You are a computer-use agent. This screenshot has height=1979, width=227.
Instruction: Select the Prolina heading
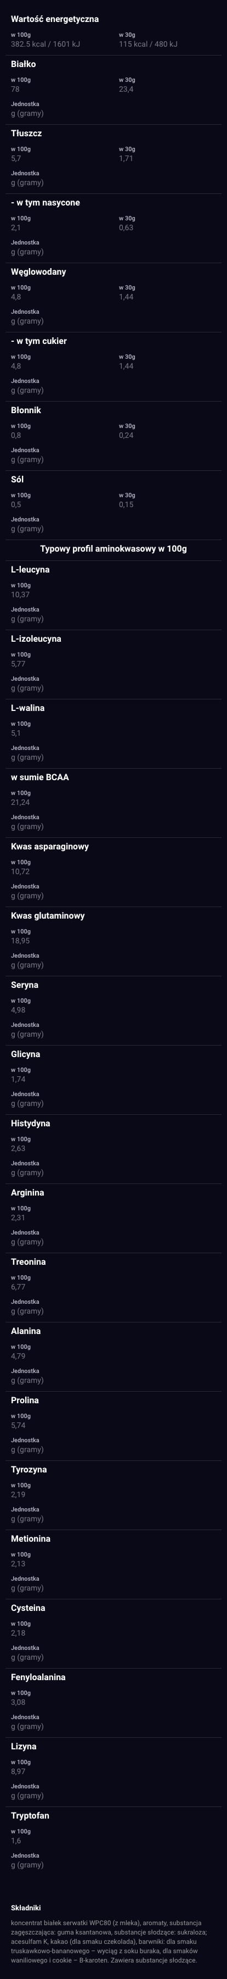pyautogui.click(x=25, y=1400)
